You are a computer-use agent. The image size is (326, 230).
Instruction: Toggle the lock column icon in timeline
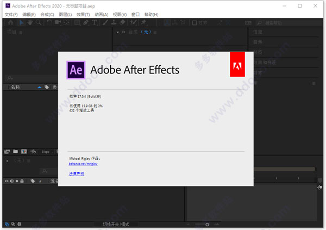[22, 181]
